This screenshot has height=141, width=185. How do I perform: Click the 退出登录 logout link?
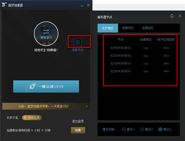coord(78,121)
